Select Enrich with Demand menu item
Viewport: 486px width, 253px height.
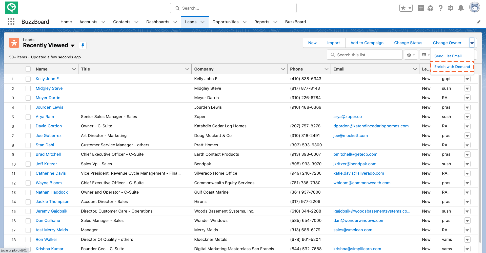[x=452, y=67]
